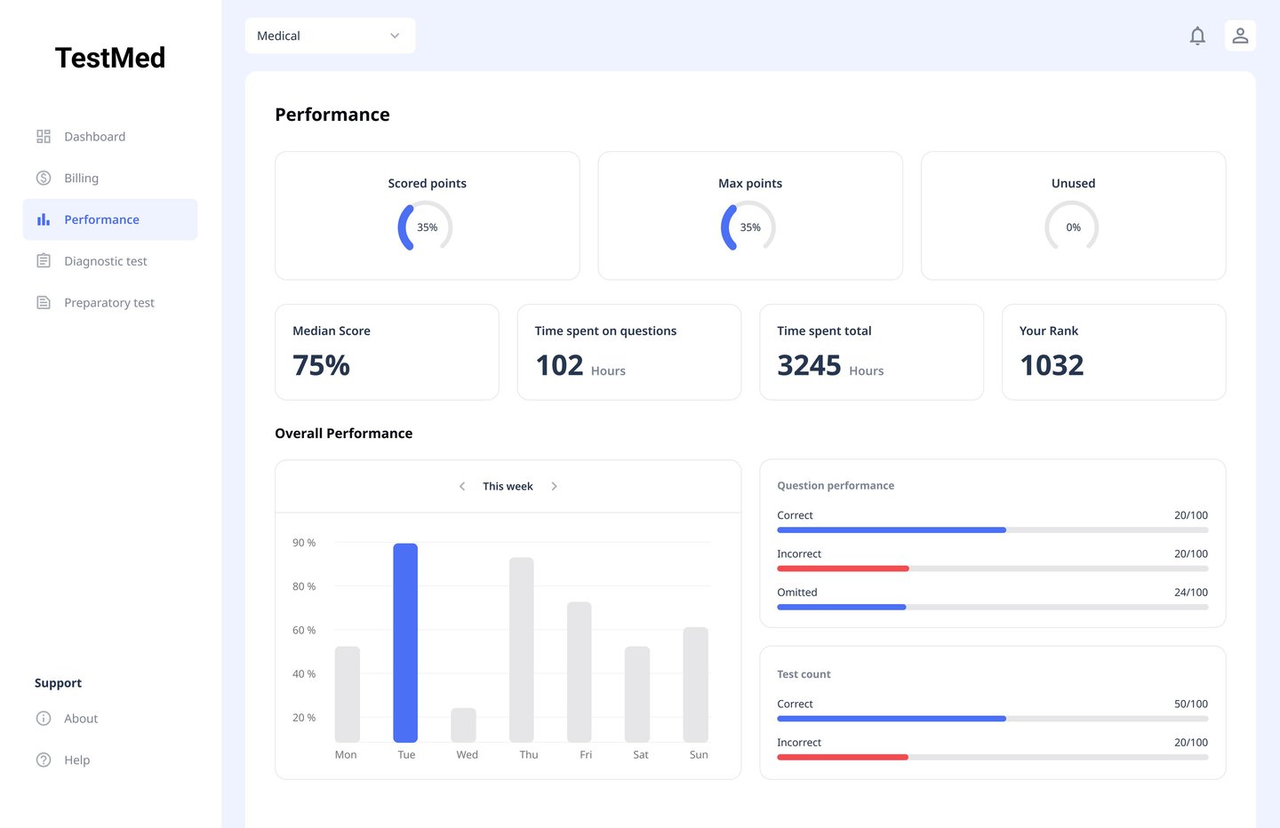Click the Time spent on questions label

point(605,330)
